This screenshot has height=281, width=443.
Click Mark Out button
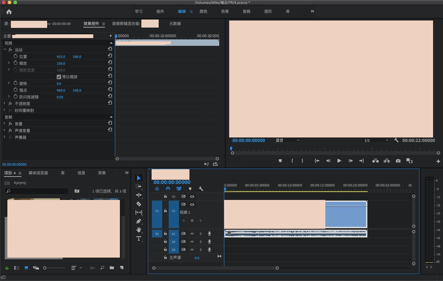[302, 161]
